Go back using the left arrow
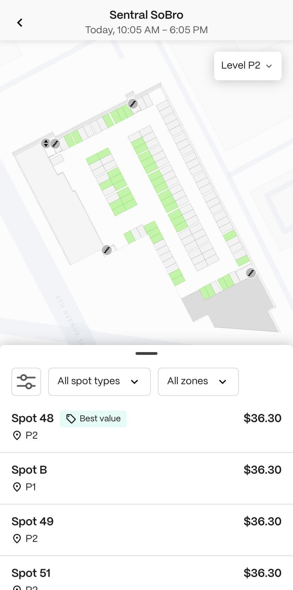Screen dimensions: 293x590 point(20,23)
